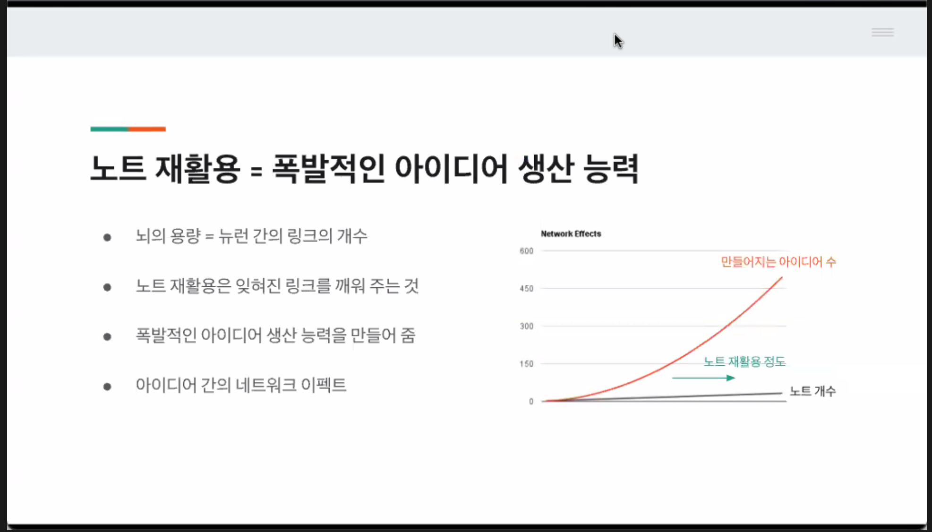The width and height of the screenshot is (932, 532).
Task: Click the red '만들어지는 아이디어 수' chart label
Action: point(778,262)
